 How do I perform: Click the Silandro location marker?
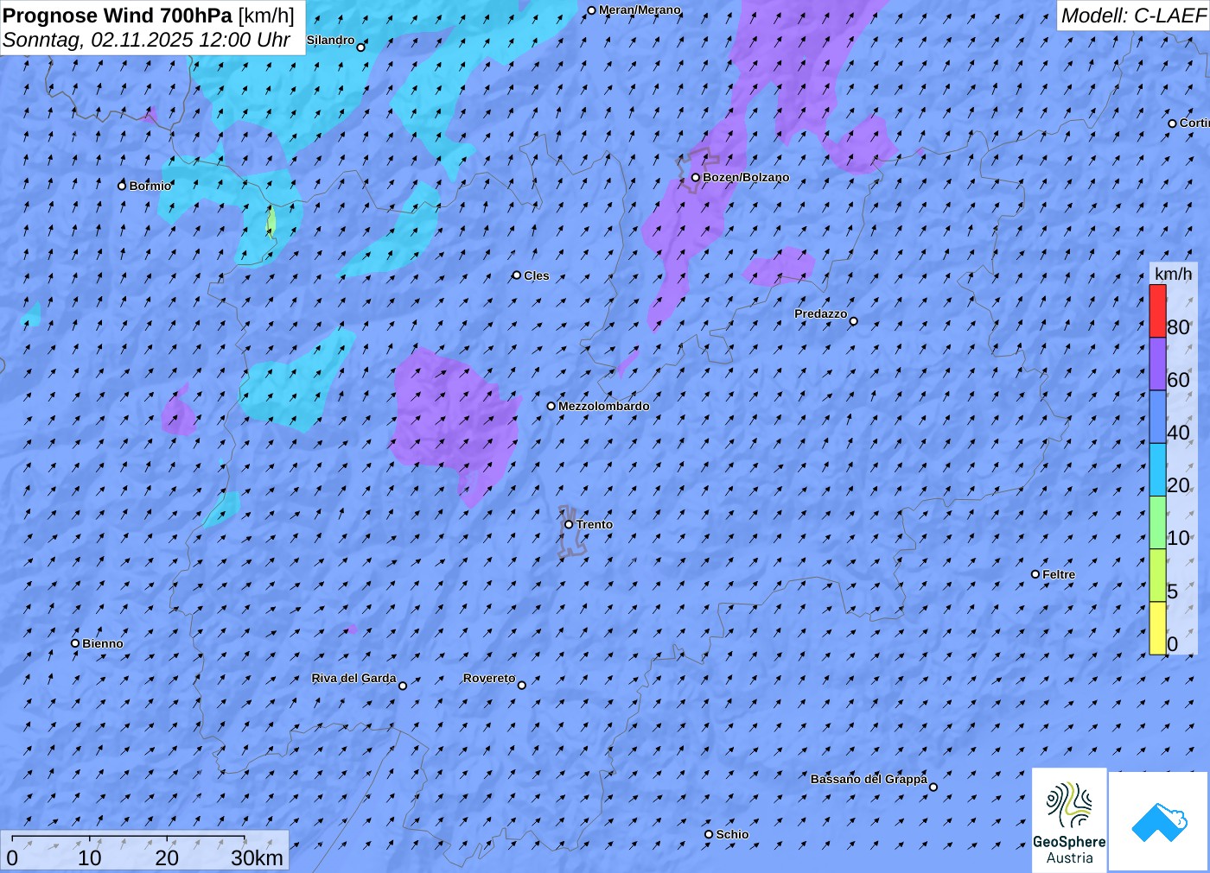point(361,47)
